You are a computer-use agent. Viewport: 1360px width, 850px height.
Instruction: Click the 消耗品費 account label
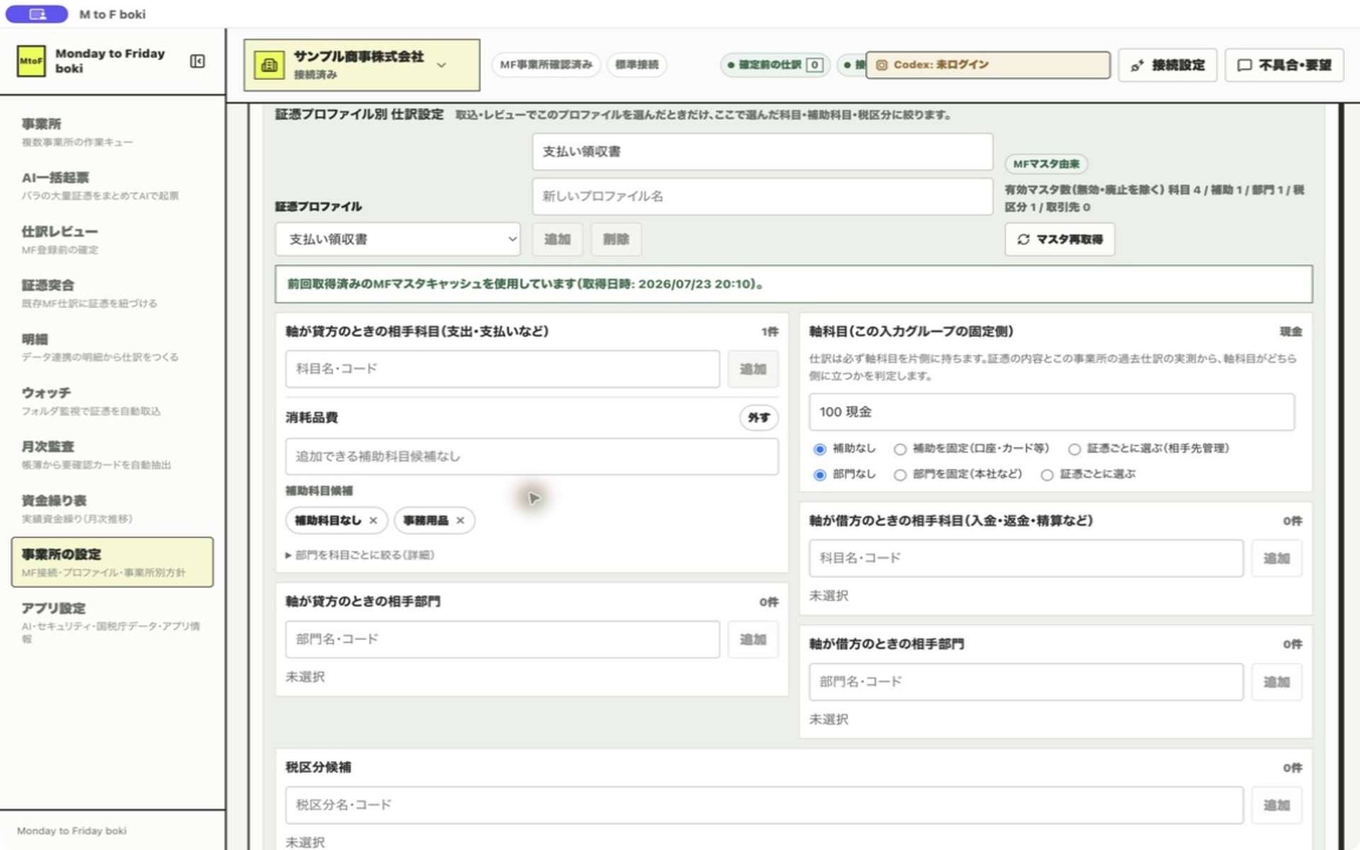tap(312, 418)
